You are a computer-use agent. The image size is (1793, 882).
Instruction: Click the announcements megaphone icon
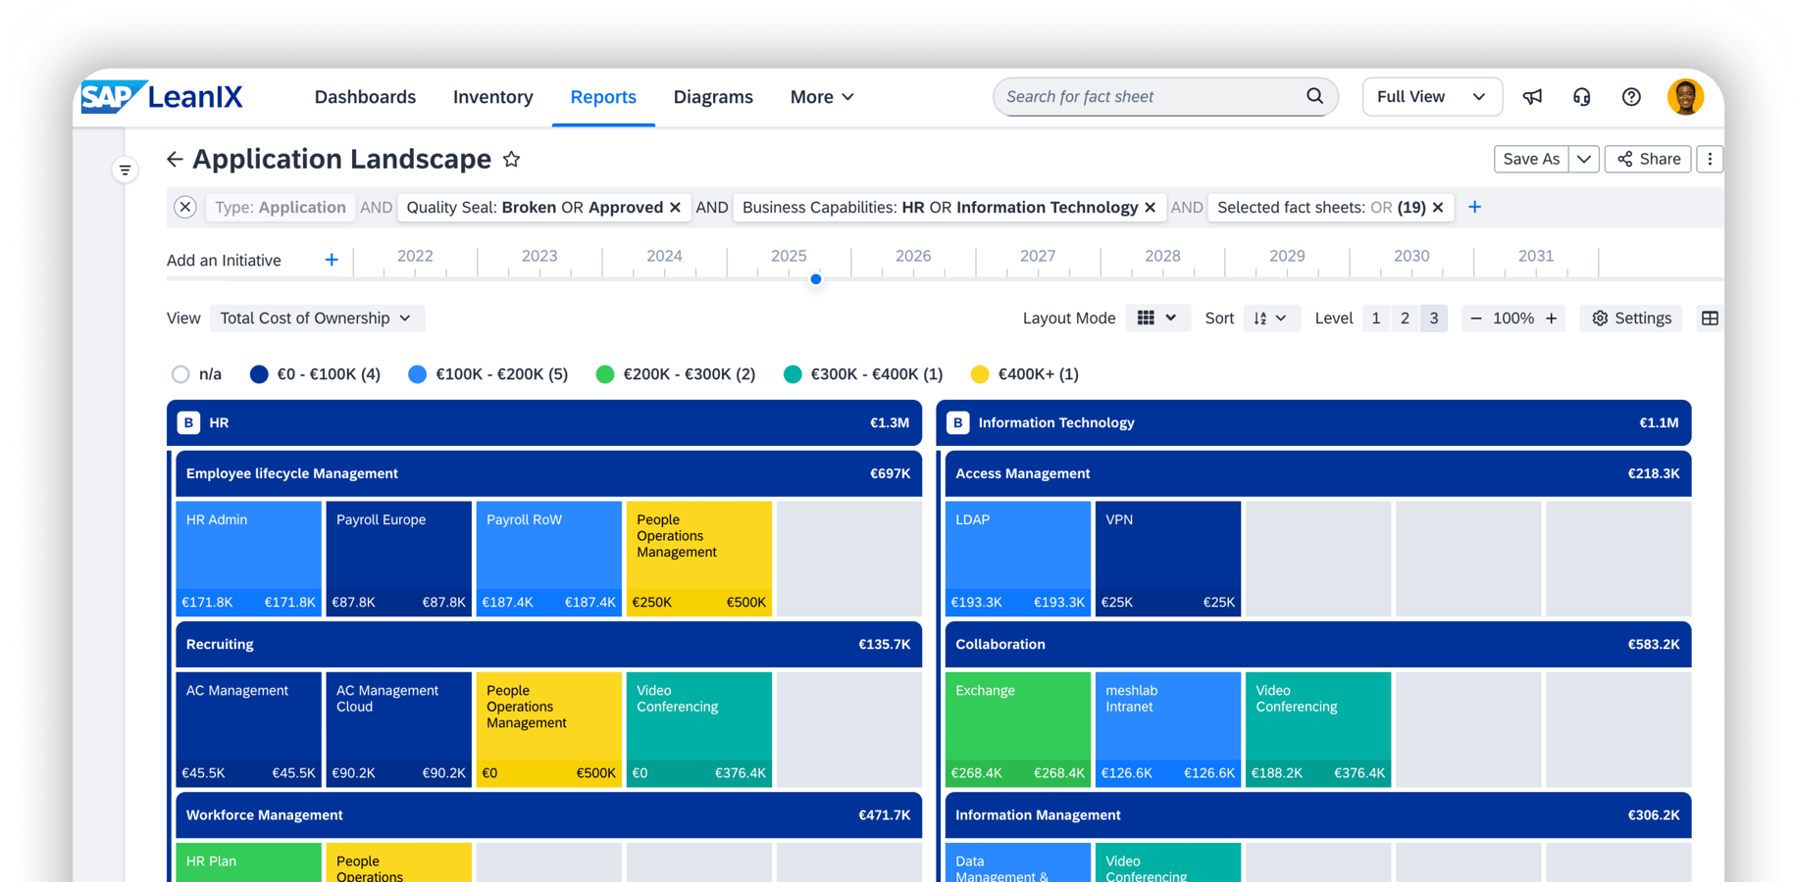coord(1532,97)
